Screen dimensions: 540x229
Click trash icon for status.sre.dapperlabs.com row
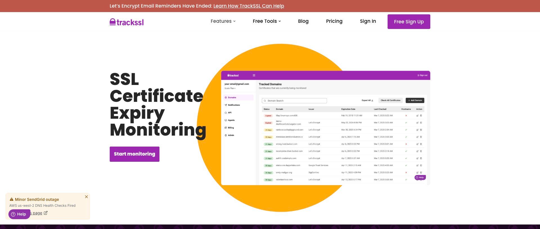pyautogui.click(x=421, y=165)
